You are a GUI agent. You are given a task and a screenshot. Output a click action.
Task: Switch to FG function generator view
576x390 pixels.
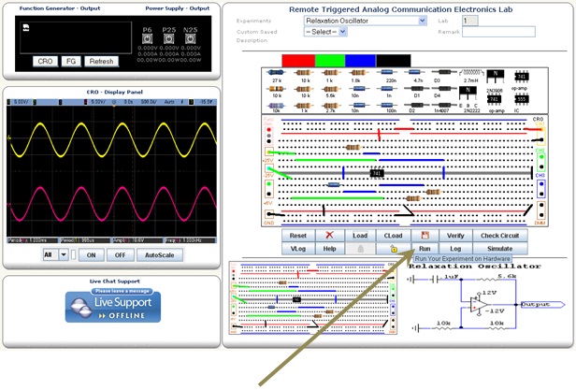[x=70, y=61]
